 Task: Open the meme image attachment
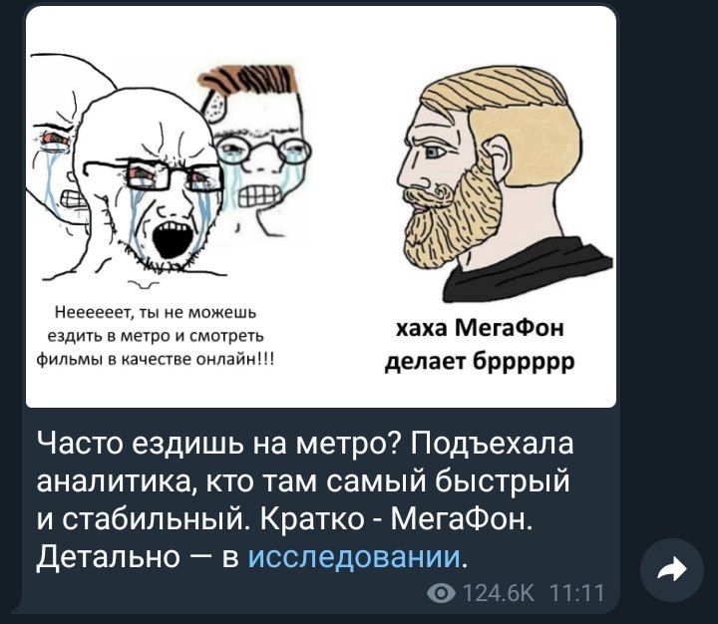click(x=321, y=207)
